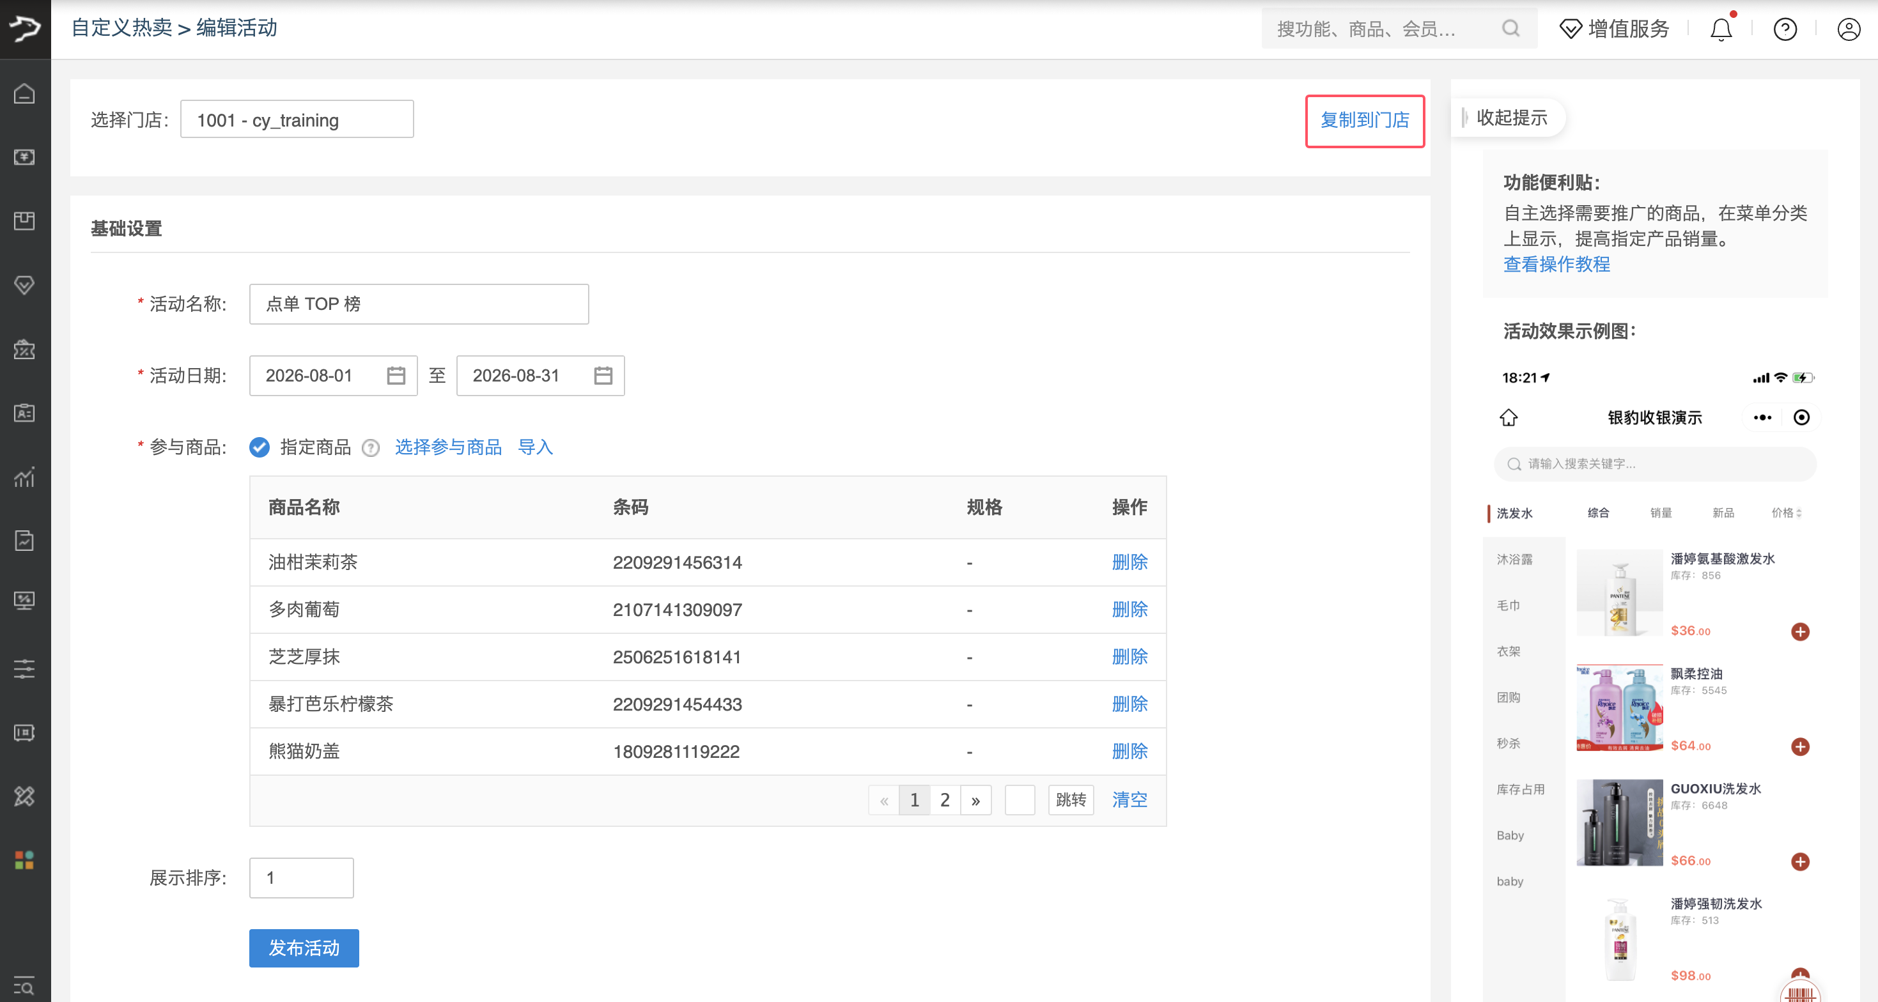Delete the 暴打芭乐柠檬茶 row
The height and width of the screenshot is (1002, 1878).
click(1129, 705)
